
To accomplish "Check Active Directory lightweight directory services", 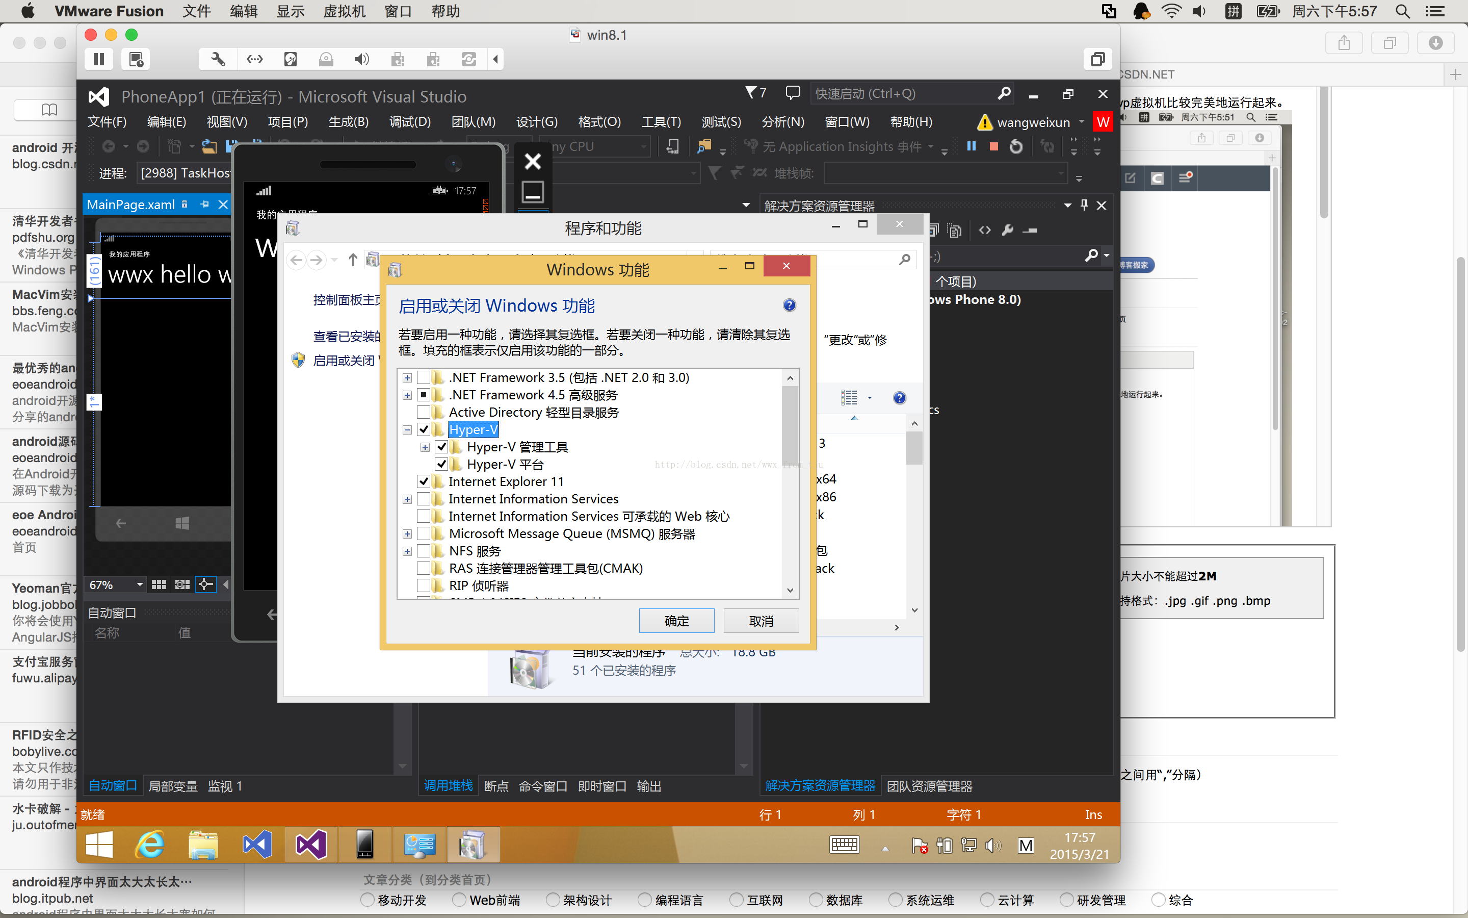I will click(424, 412).
